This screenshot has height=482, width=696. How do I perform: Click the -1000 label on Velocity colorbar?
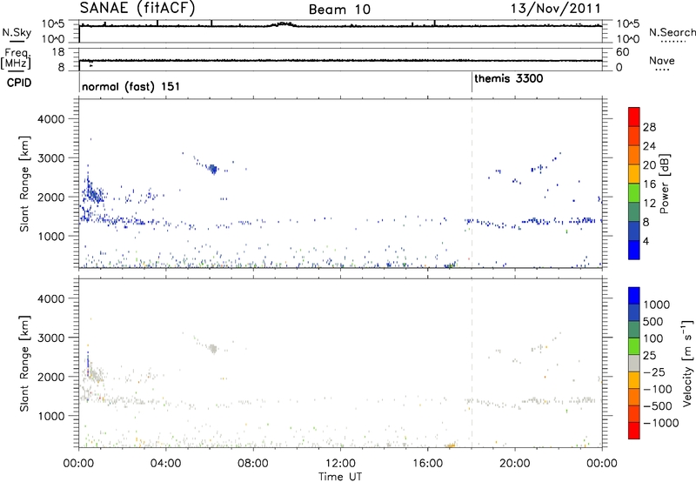pyautogui.click(x=661, y=423)
